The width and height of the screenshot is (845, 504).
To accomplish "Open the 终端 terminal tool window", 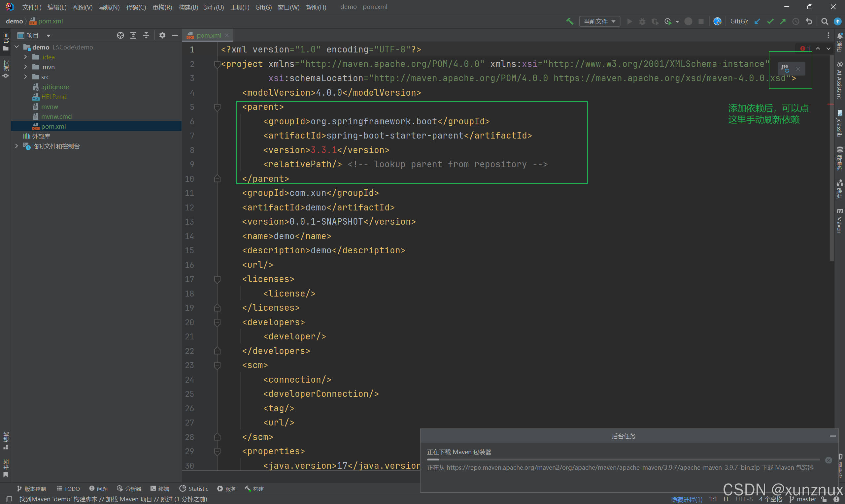I will pos(160,488).
